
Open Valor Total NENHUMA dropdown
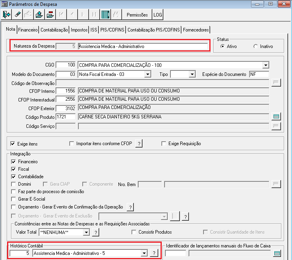(86, 232)
